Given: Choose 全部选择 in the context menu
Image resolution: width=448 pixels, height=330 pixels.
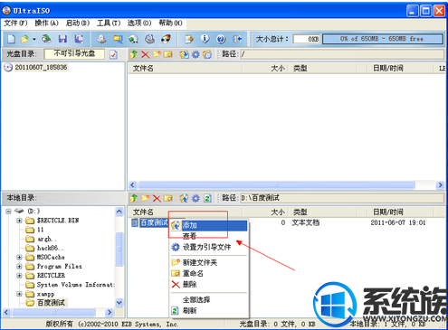Looking at the screenshot, I should 209,299.
